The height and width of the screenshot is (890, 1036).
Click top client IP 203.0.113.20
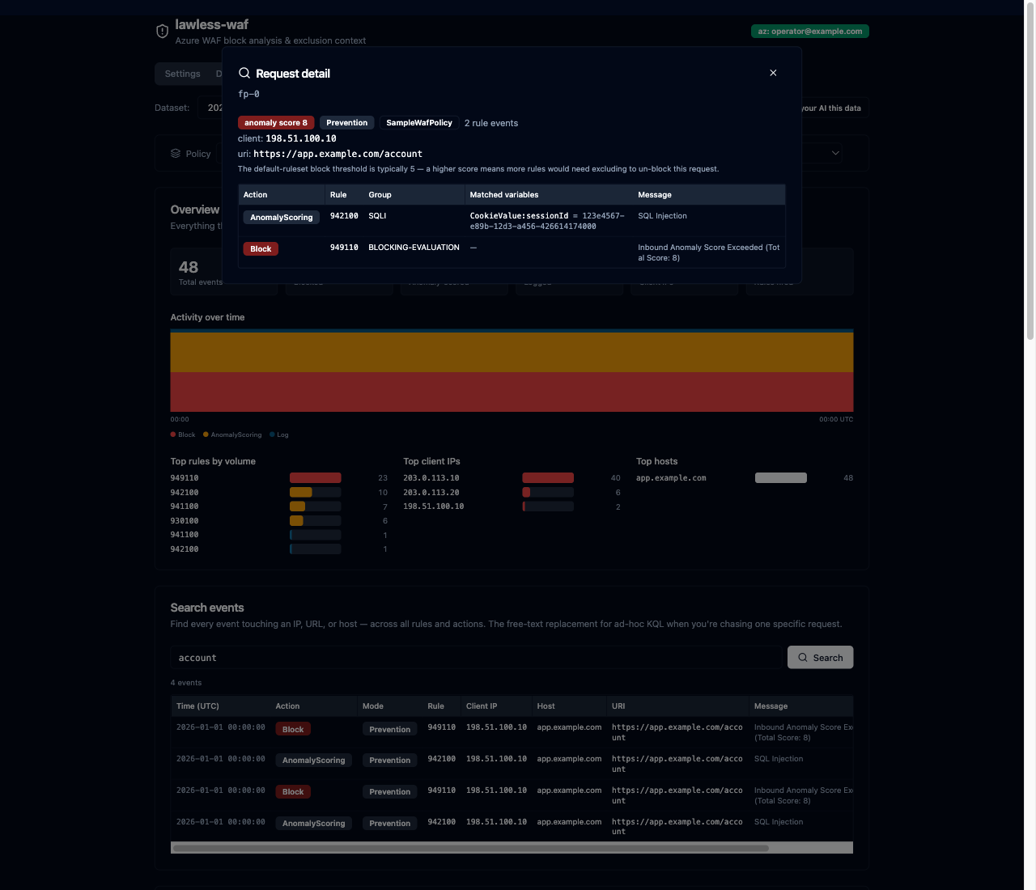pos(512,493)
